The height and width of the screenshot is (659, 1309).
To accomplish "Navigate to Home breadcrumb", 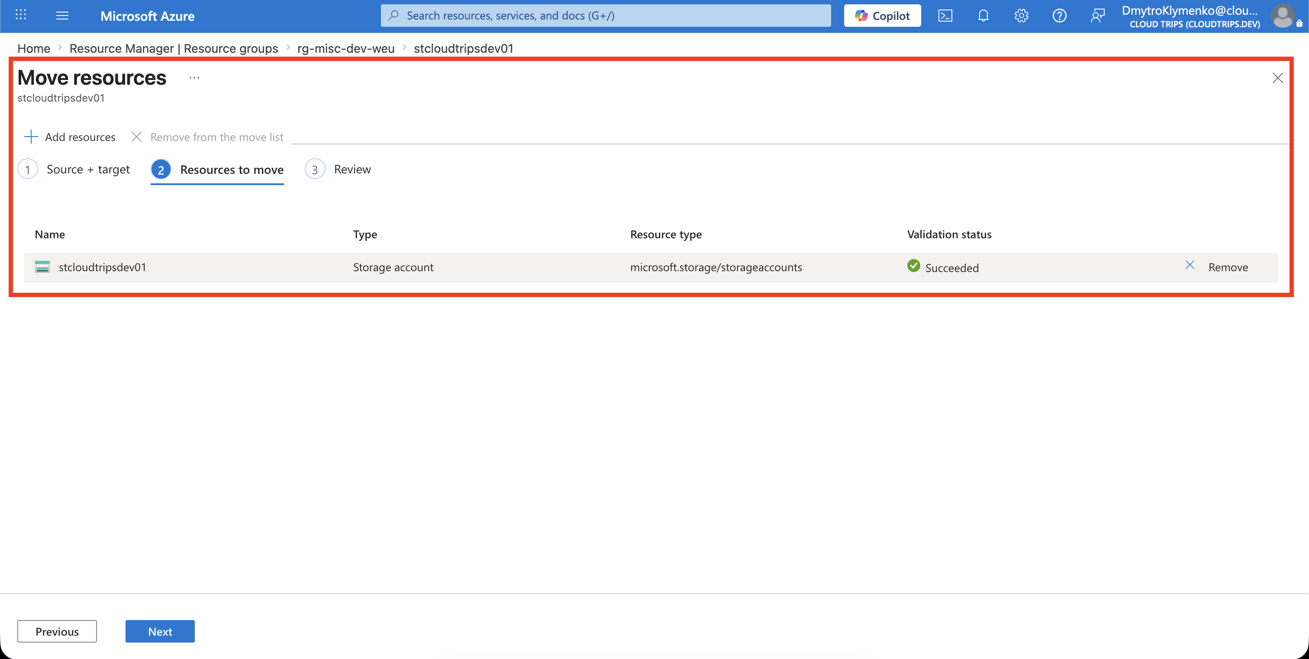I will click(x=33, y=48).
